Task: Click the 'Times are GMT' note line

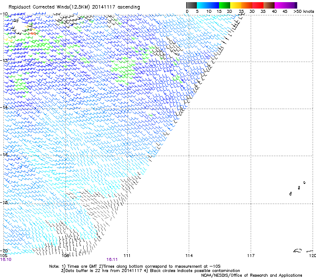Action: point(135,266)
